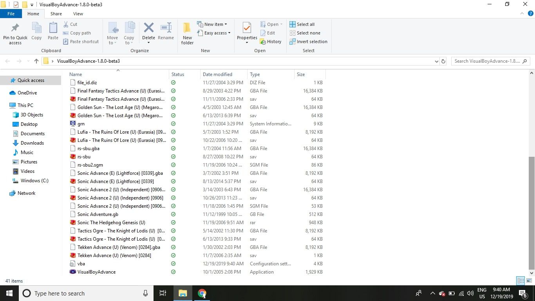Click the Rename icon in the ribbon
This screenshot has width=535, height=301.
[166, 28]
